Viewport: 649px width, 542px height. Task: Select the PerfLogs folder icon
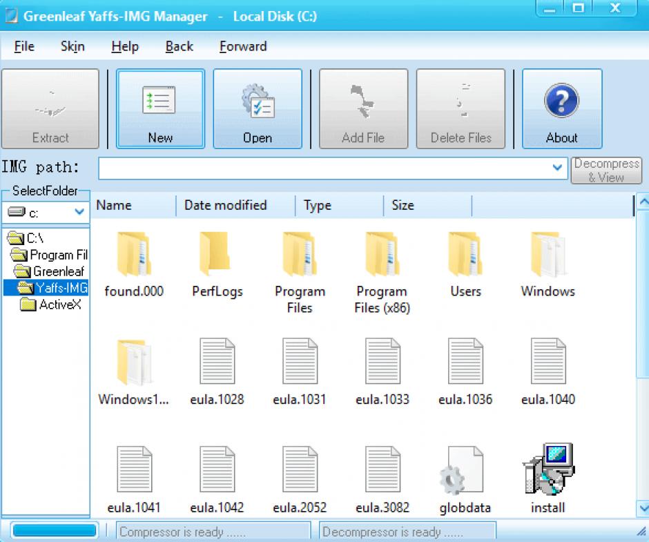pos(216,254)
